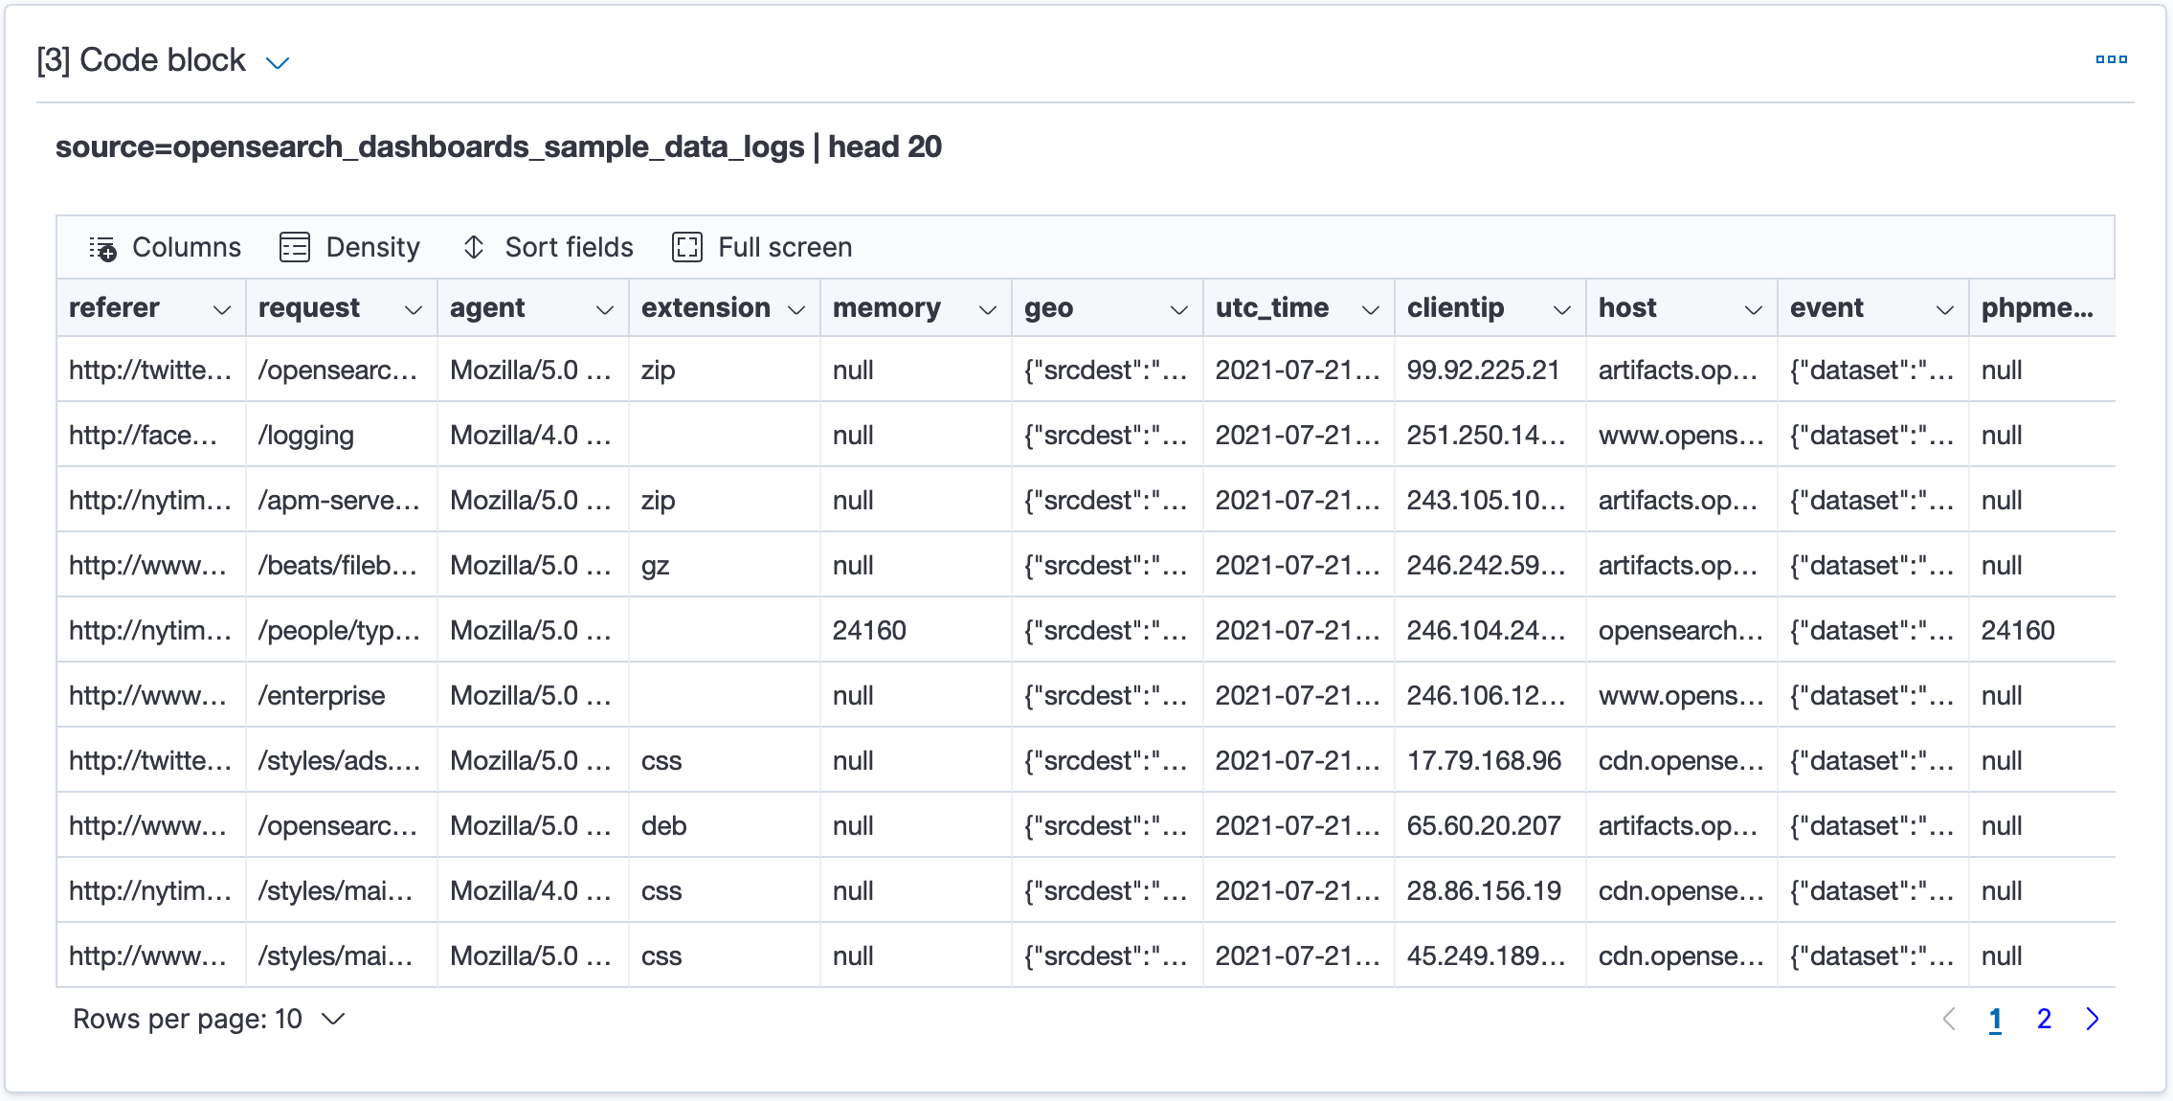
Task: Select page 1 in pagination
Action: 1995,1019
